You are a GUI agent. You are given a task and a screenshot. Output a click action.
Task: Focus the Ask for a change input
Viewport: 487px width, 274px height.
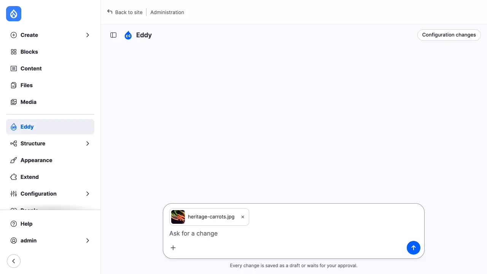[294, 233]
